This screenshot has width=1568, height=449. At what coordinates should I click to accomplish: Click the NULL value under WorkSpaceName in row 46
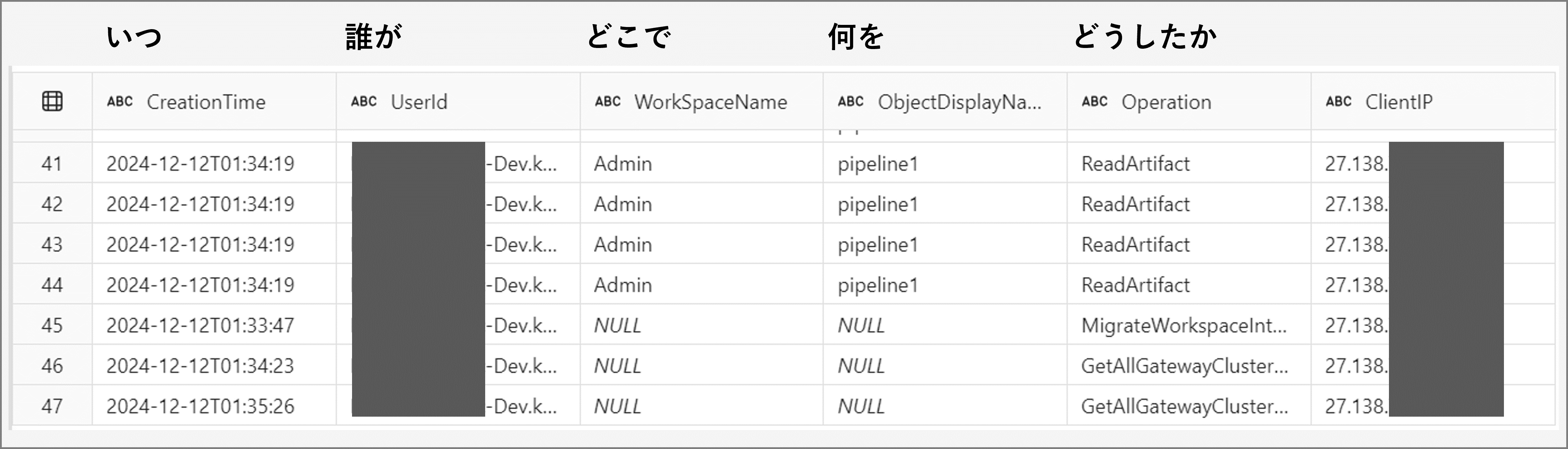(x=617, y=366)
